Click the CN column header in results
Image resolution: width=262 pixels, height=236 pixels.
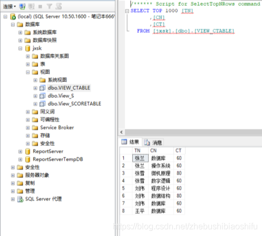pyautogui.click(x=161, y=150)
